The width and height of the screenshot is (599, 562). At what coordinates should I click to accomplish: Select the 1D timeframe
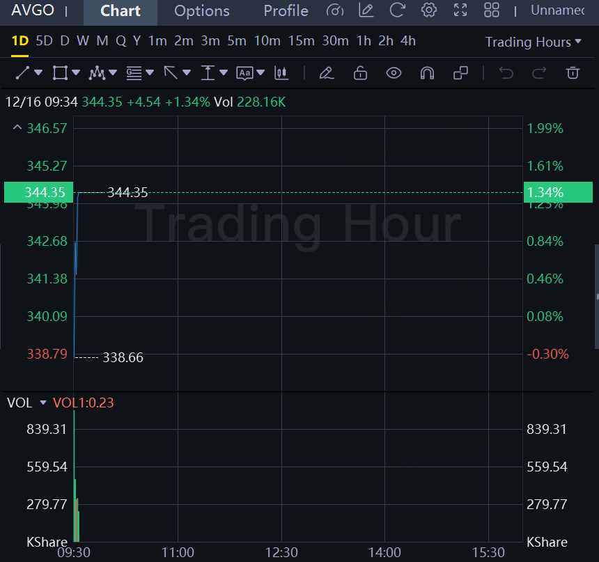click(x=20, y=40)
